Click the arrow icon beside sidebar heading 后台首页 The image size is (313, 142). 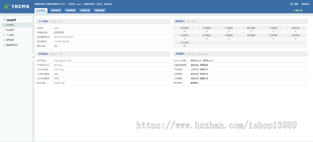[x=5, y=20]
